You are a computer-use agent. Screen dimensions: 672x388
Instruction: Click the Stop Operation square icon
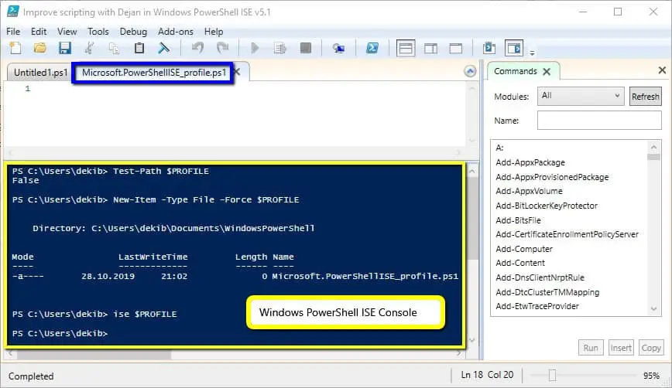tap(306, 48)
